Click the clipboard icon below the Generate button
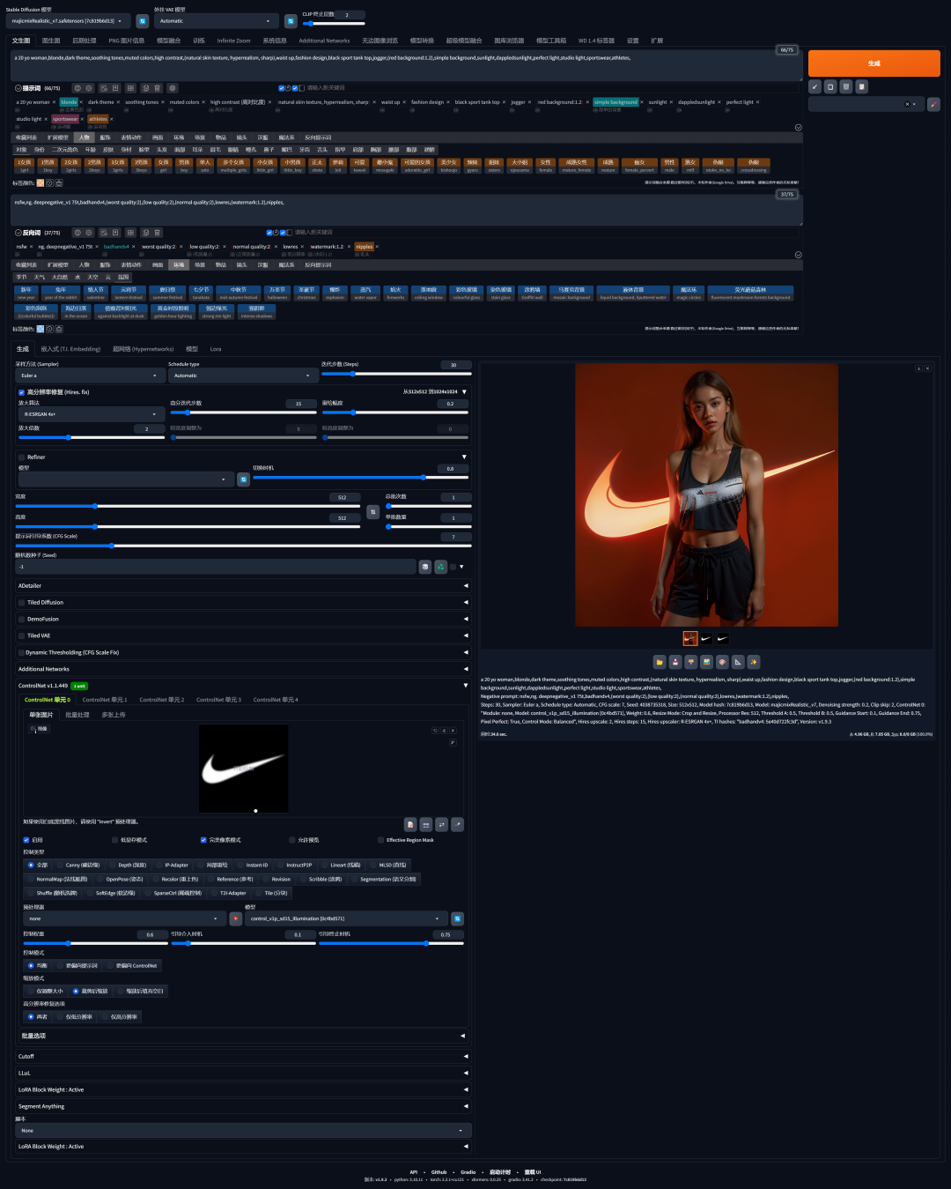Image resolution: width=951 pixels, height=1189 pixels. tap(862, 86)
